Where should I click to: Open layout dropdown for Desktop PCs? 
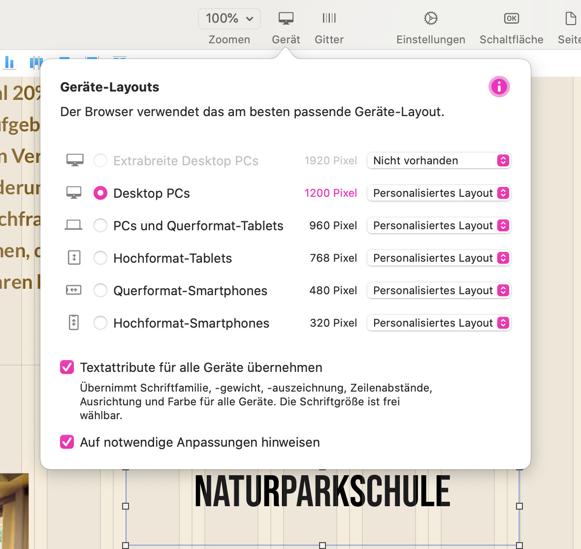tap(439, 193)
